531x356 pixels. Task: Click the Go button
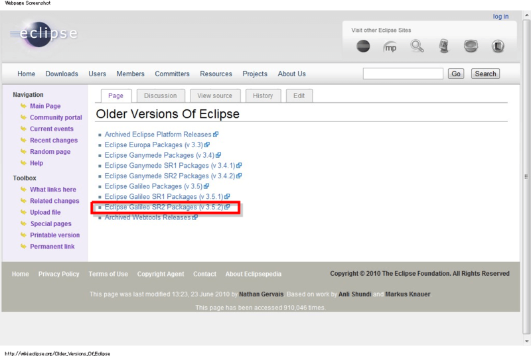pyautogui.click(x=456, y=74)
